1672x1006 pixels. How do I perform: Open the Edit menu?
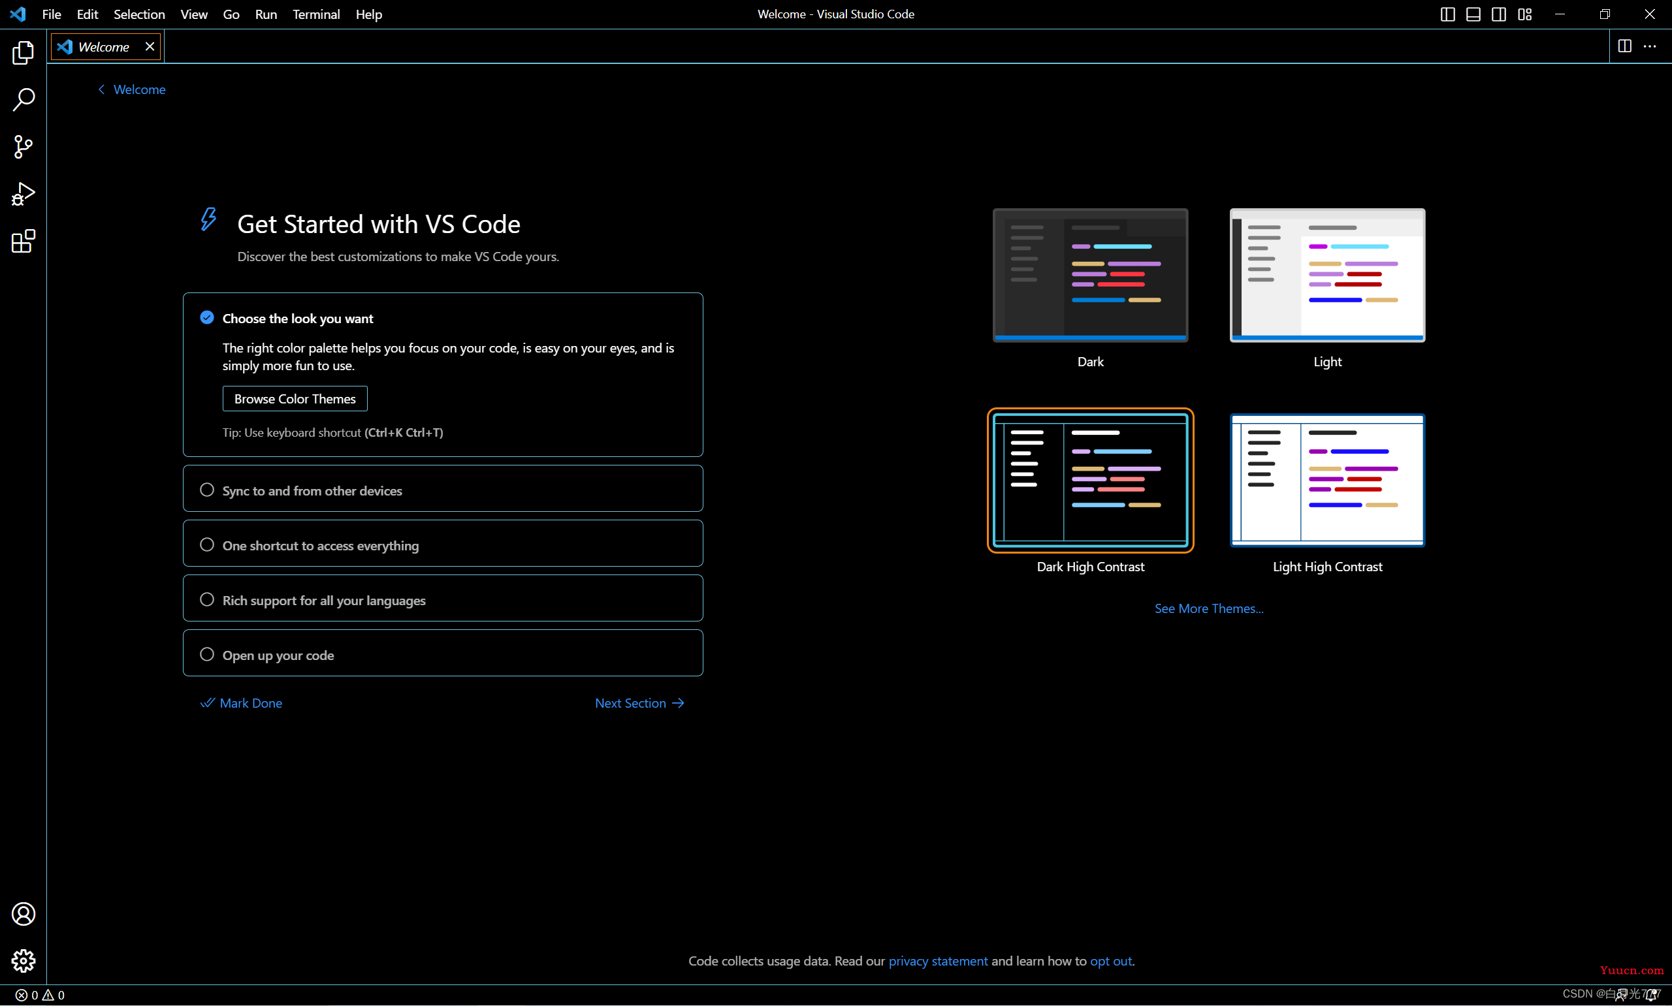88,14
